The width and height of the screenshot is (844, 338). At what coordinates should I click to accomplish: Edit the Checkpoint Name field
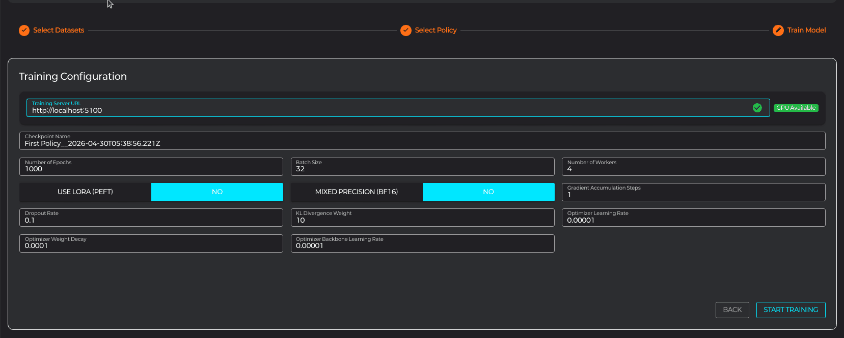pos(422,141)
